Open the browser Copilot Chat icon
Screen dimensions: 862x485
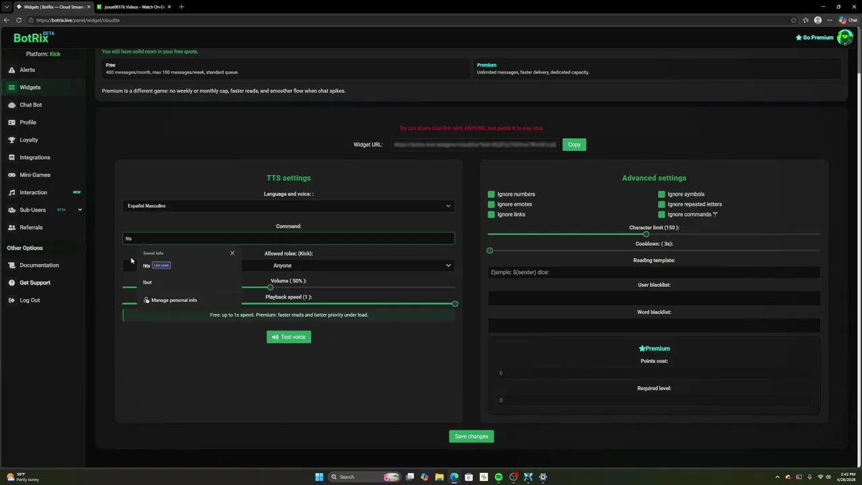coord(848,20)
